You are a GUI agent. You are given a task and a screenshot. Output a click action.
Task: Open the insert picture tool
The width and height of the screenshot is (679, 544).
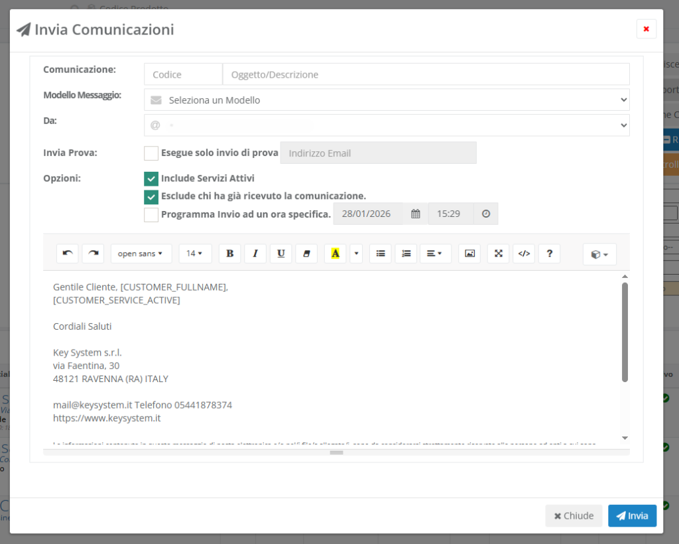[469, 253]
